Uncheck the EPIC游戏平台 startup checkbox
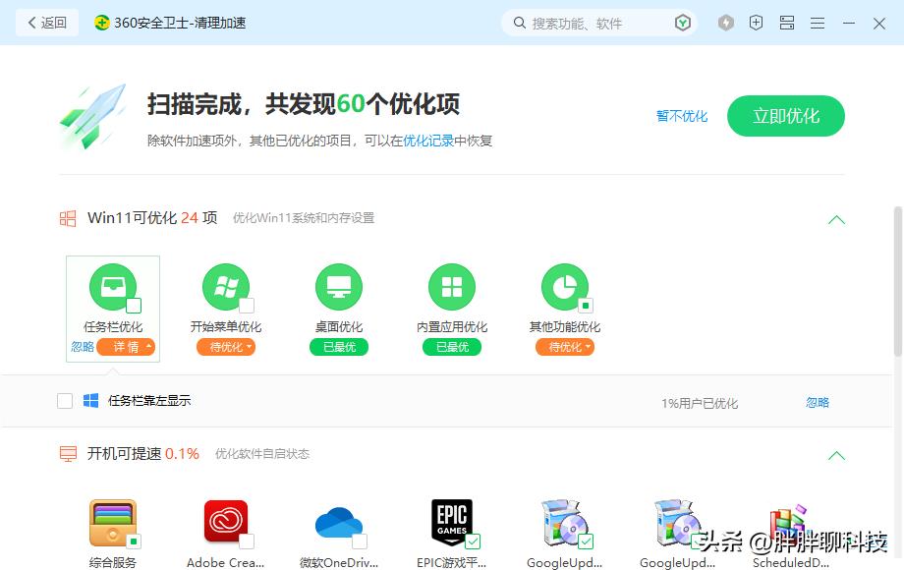This screenshot has height=570, width=904. (x=473, y=540)
